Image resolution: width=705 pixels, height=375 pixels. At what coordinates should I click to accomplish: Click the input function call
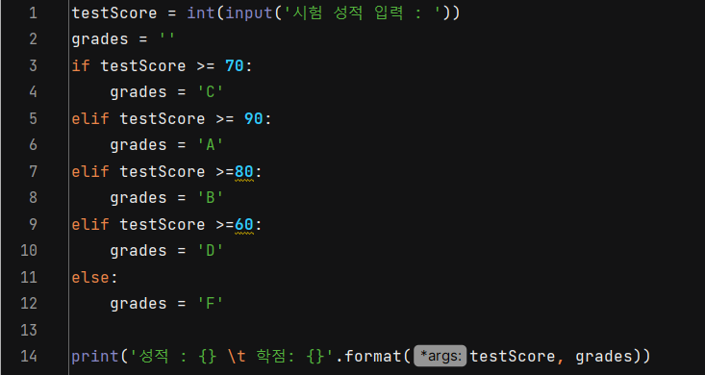tap(249, 13)
